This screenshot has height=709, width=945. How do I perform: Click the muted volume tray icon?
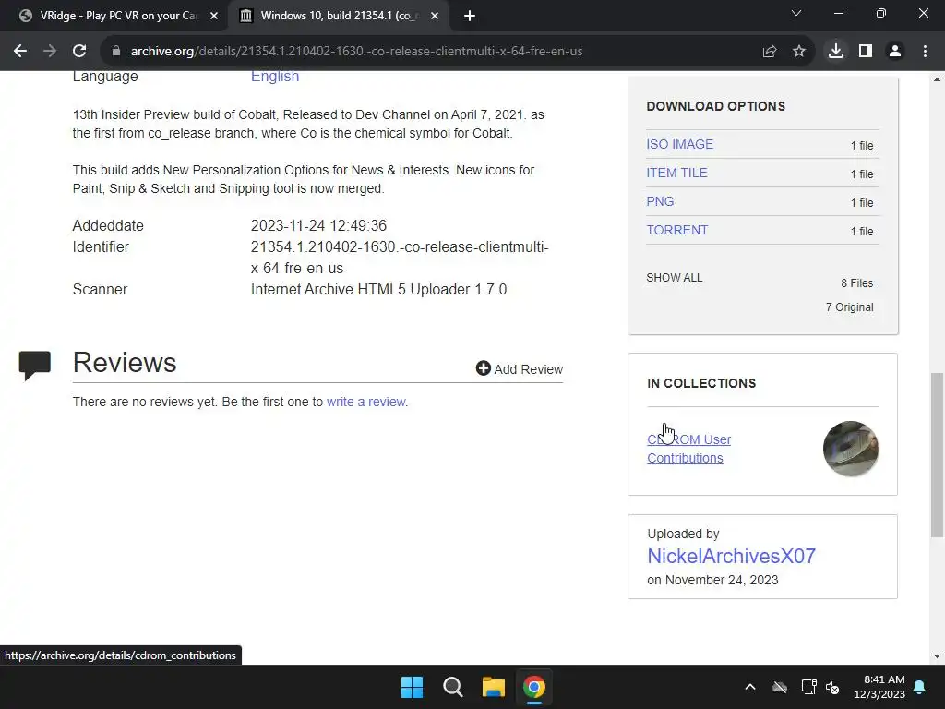click(833, 687)
